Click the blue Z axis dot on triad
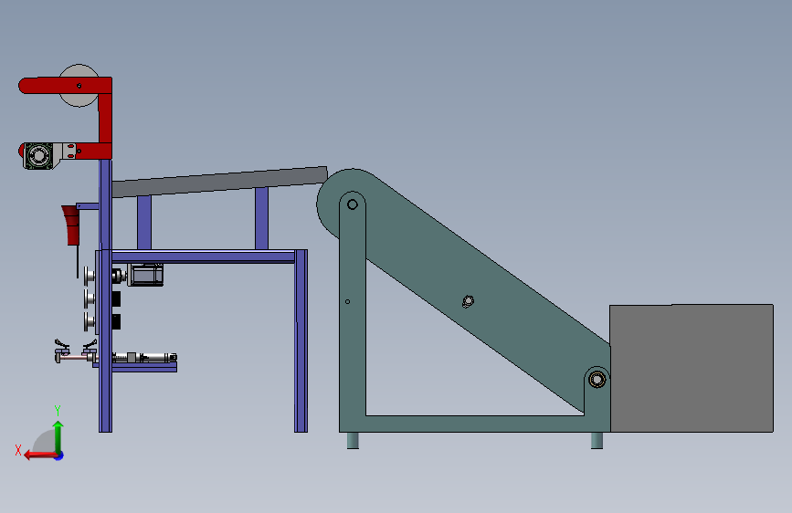Screen dimensions: 792x513 pyautogui.click(x=59, y=456)
